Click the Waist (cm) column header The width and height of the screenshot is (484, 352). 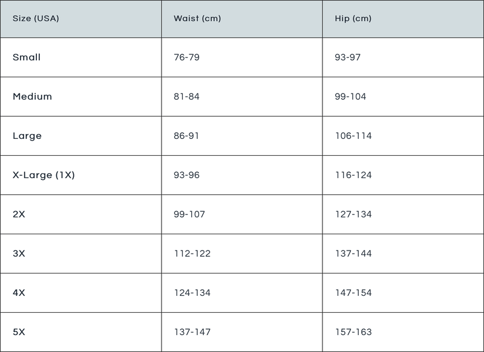coord(197,18)
